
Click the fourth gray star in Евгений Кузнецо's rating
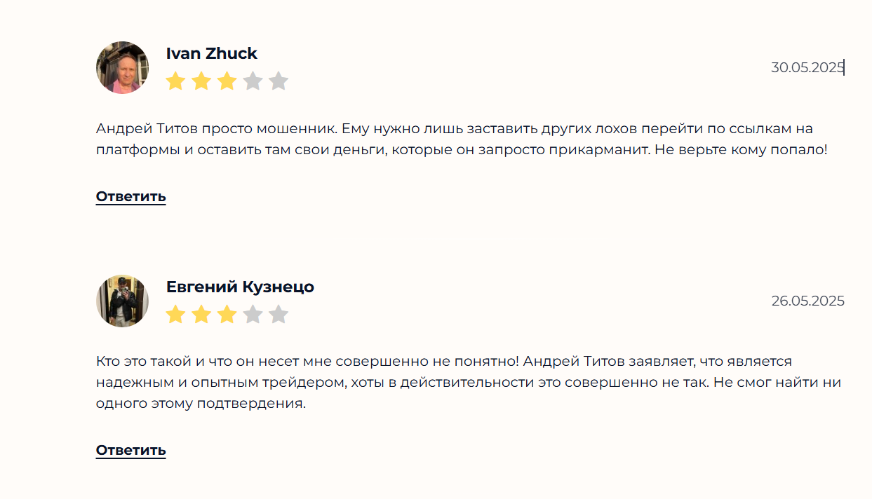(253, 315)
